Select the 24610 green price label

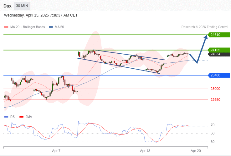tap(219, 35)
